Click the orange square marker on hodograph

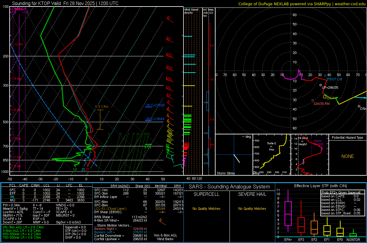tap(325, 97)
